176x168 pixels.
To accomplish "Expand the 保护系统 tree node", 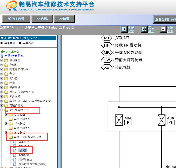I will point(2,87).
